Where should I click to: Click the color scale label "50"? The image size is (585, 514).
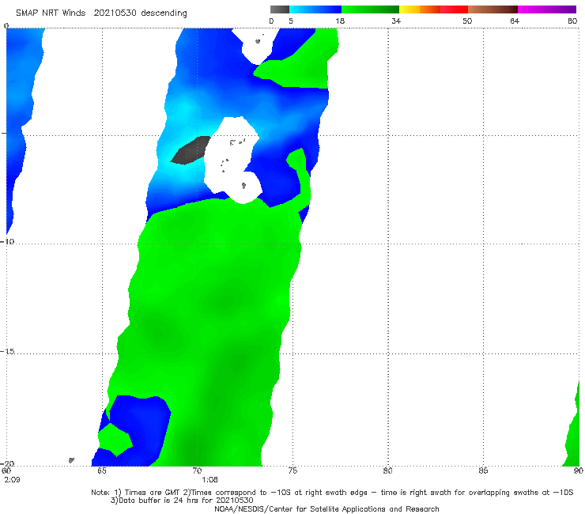(467, 21)
